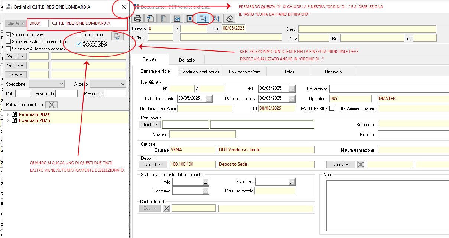Open the Porto dropdown button

coord(16,75)
